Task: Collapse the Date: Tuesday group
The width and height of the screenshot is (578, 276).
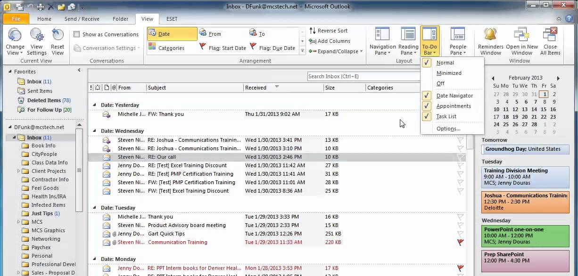Action: 94,208
